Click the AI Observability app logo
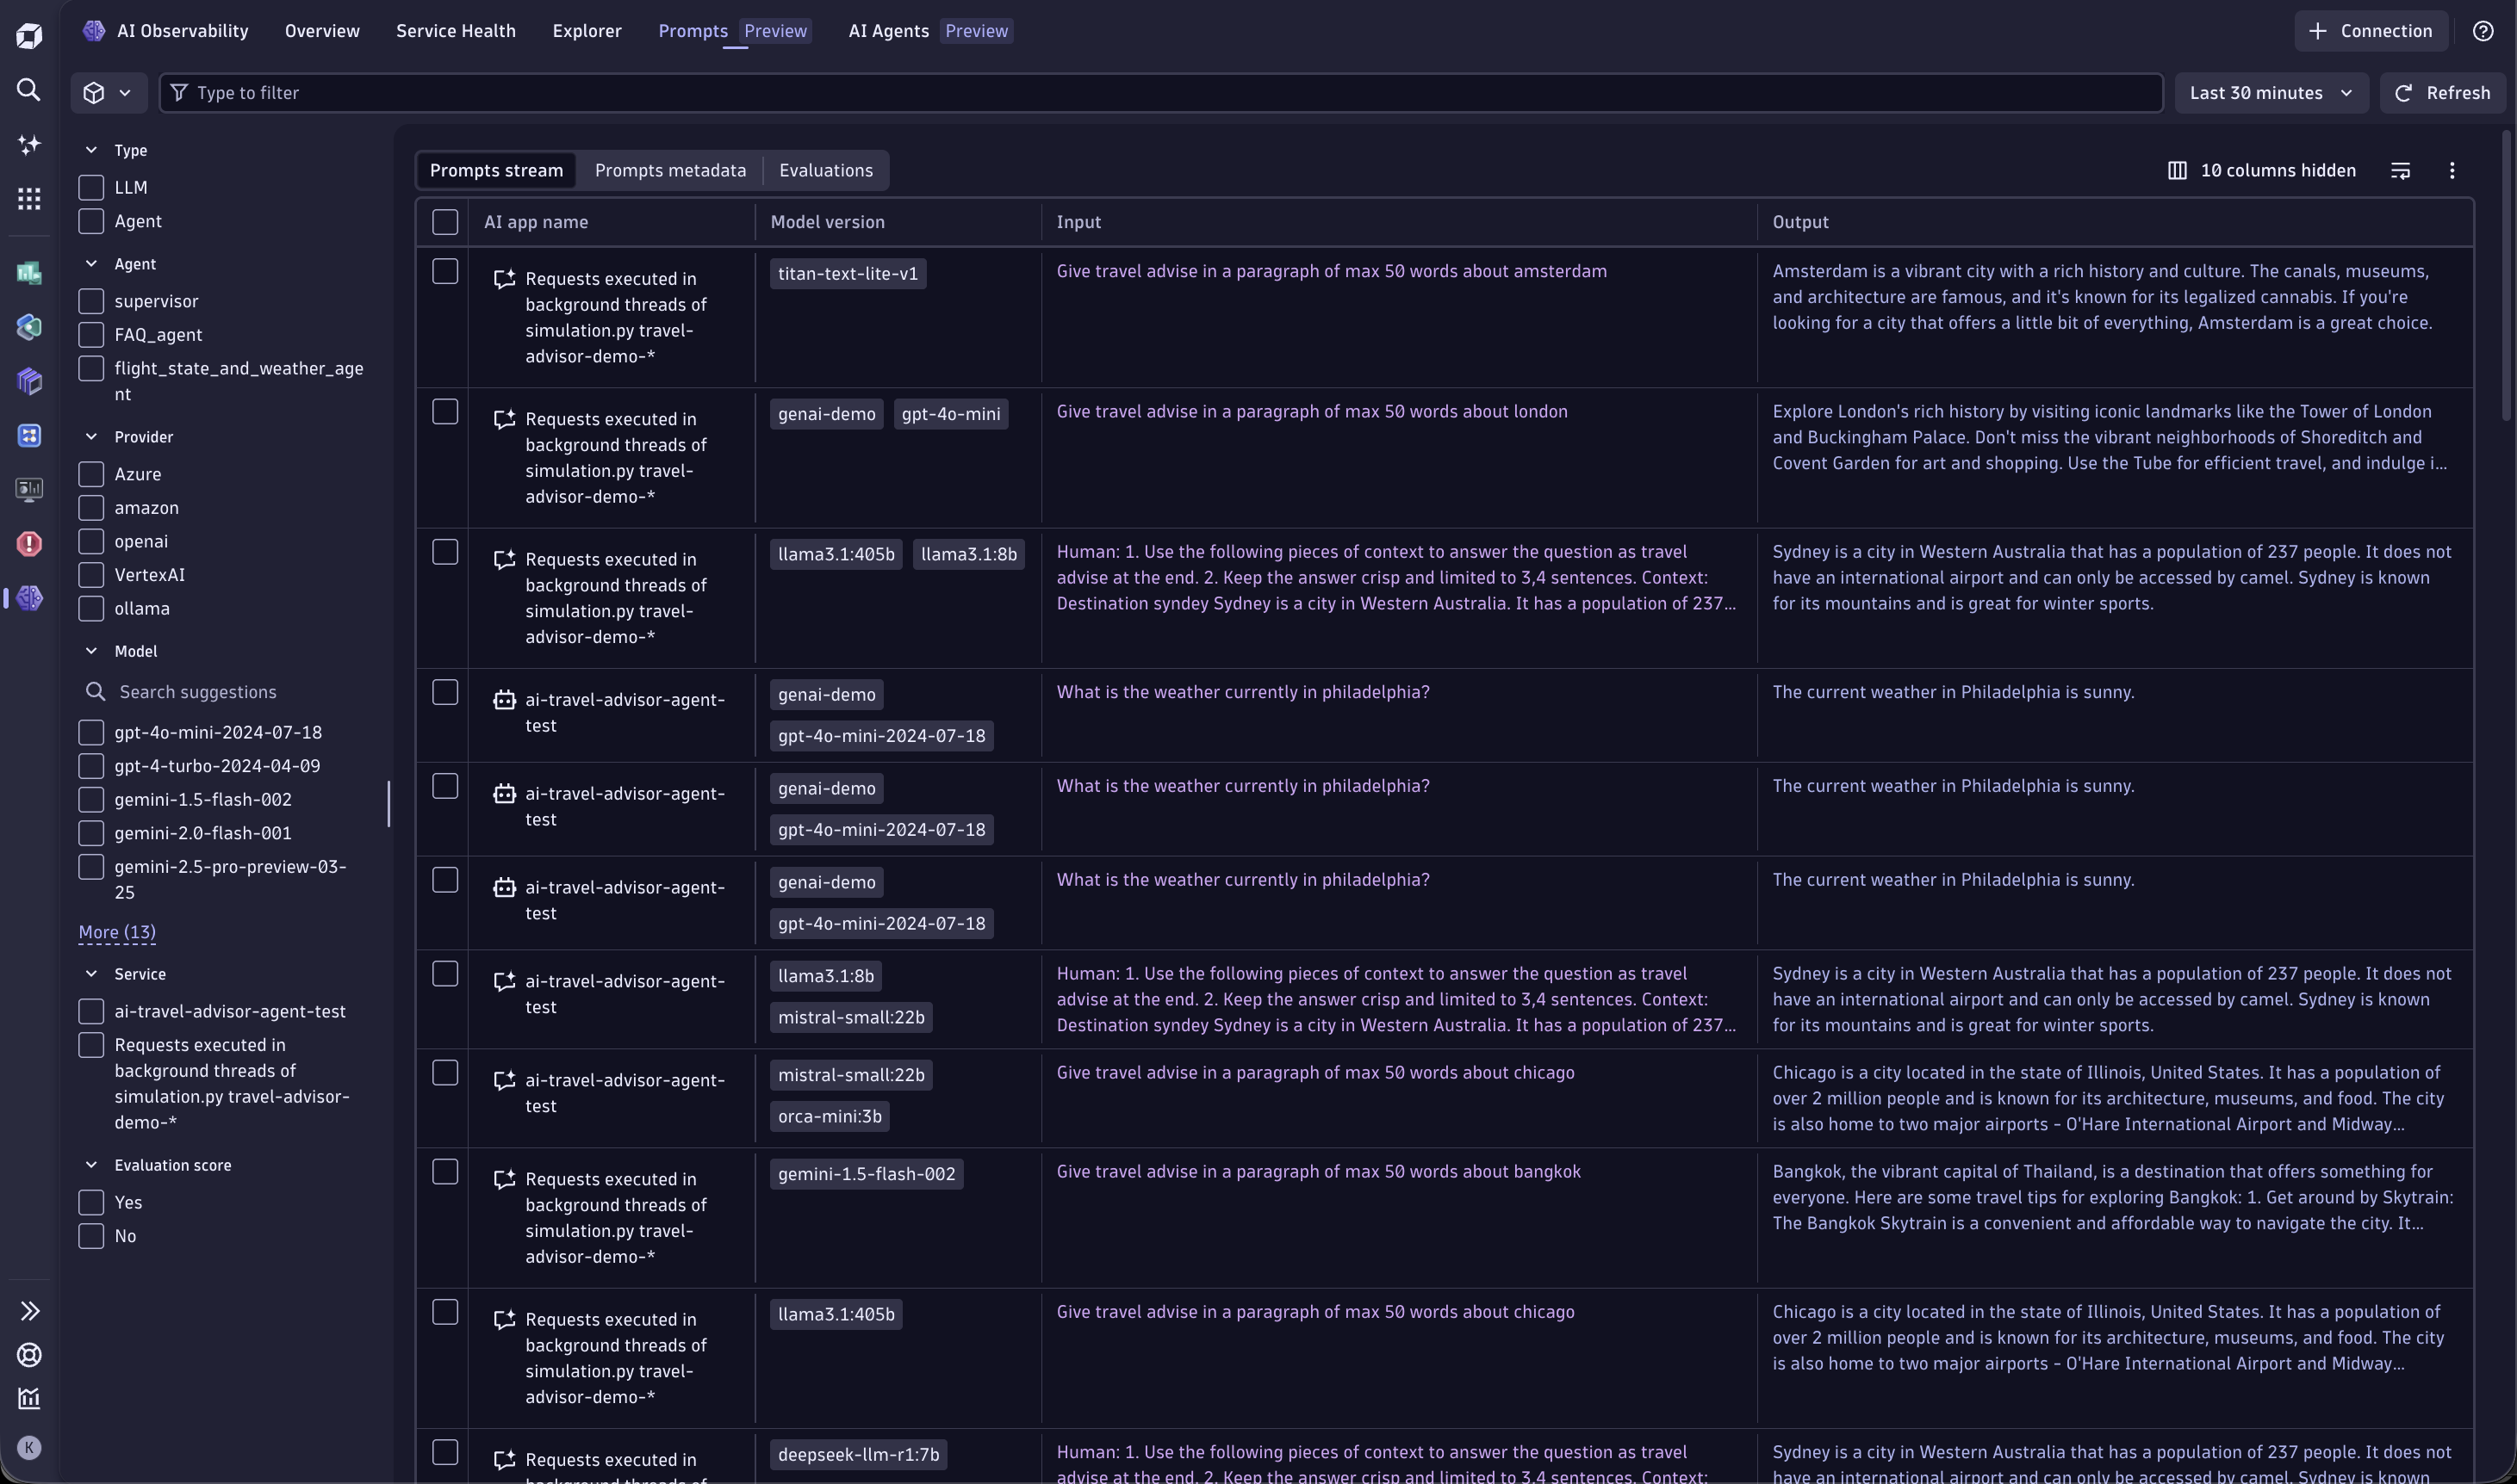The height and width of the screenshot is (1484, 2517). (94, 31)
